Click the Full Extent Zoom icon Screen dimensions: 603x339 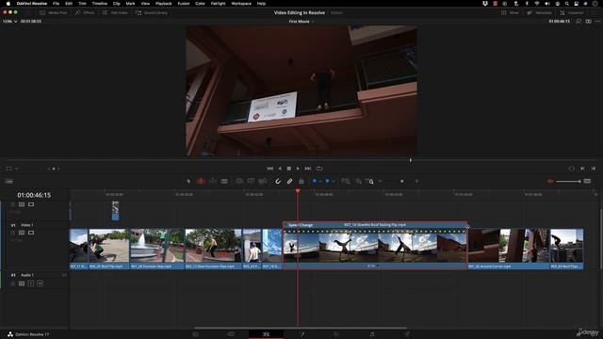(346, 181)
